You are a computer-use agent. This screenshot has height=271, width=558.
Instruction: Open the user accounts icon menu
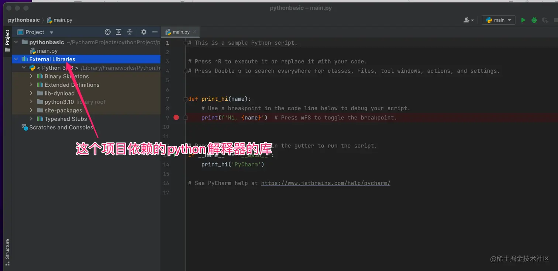pyautogui.click(x=469, y=20)
